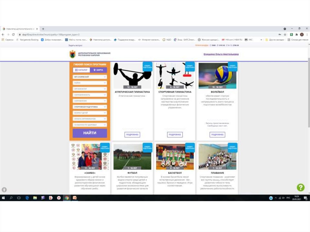Open a new browser tab
310x232 pixels.
(x=43, y=29)
